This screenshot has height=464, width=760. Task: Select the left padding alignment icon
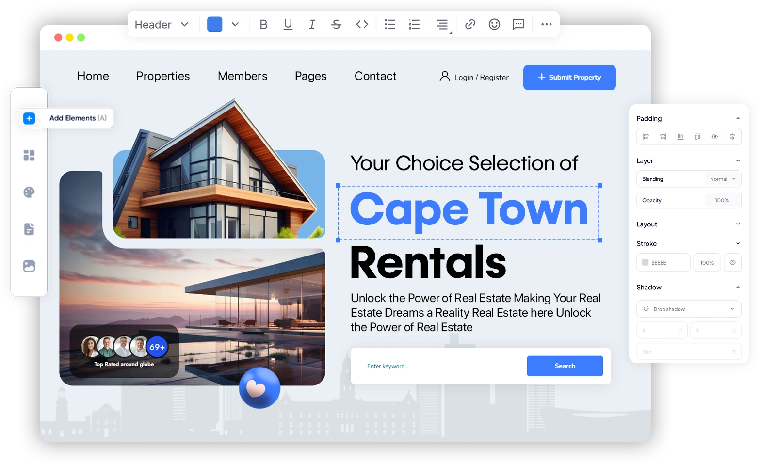coord(646,136)
